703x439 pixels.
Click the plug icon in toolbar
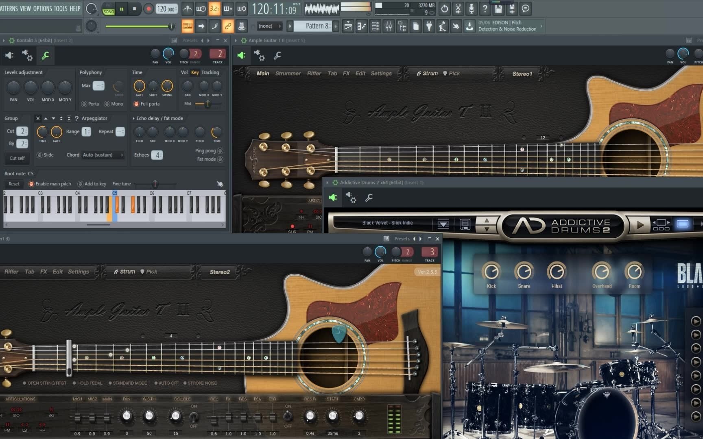tap(429, 26)
